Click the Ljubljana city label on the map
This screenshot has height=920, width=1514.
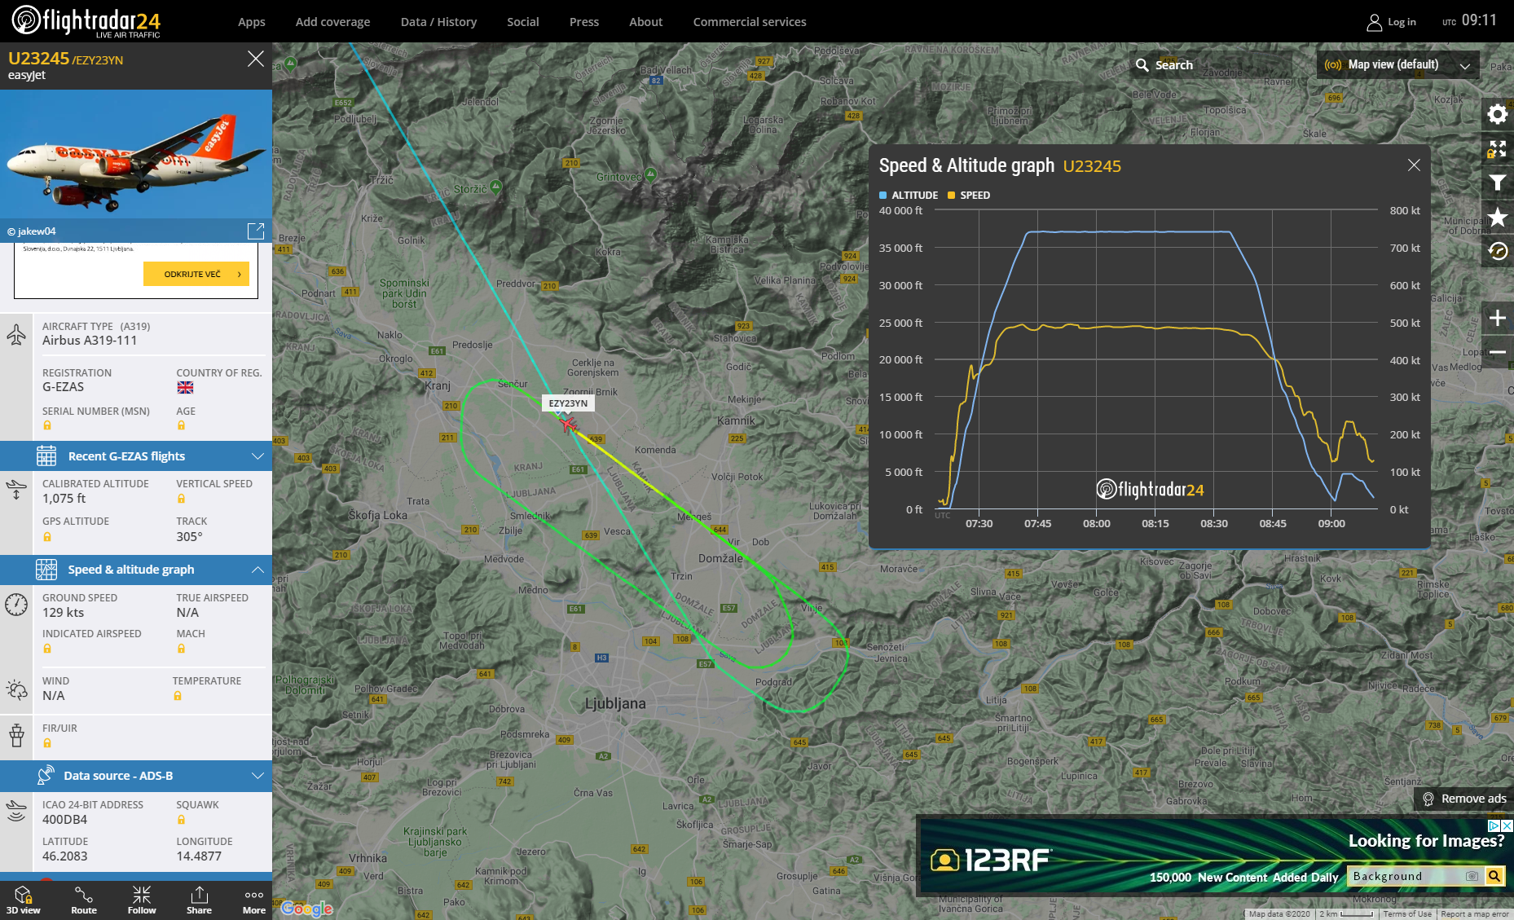615,703
